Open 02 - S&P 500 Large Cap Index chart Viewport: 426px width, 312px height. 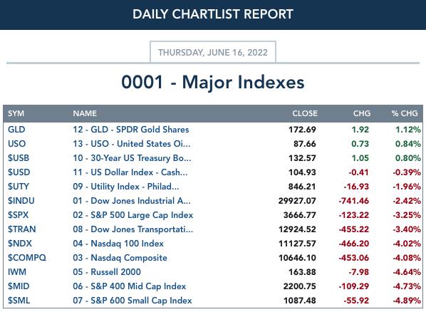coord(133,215)
